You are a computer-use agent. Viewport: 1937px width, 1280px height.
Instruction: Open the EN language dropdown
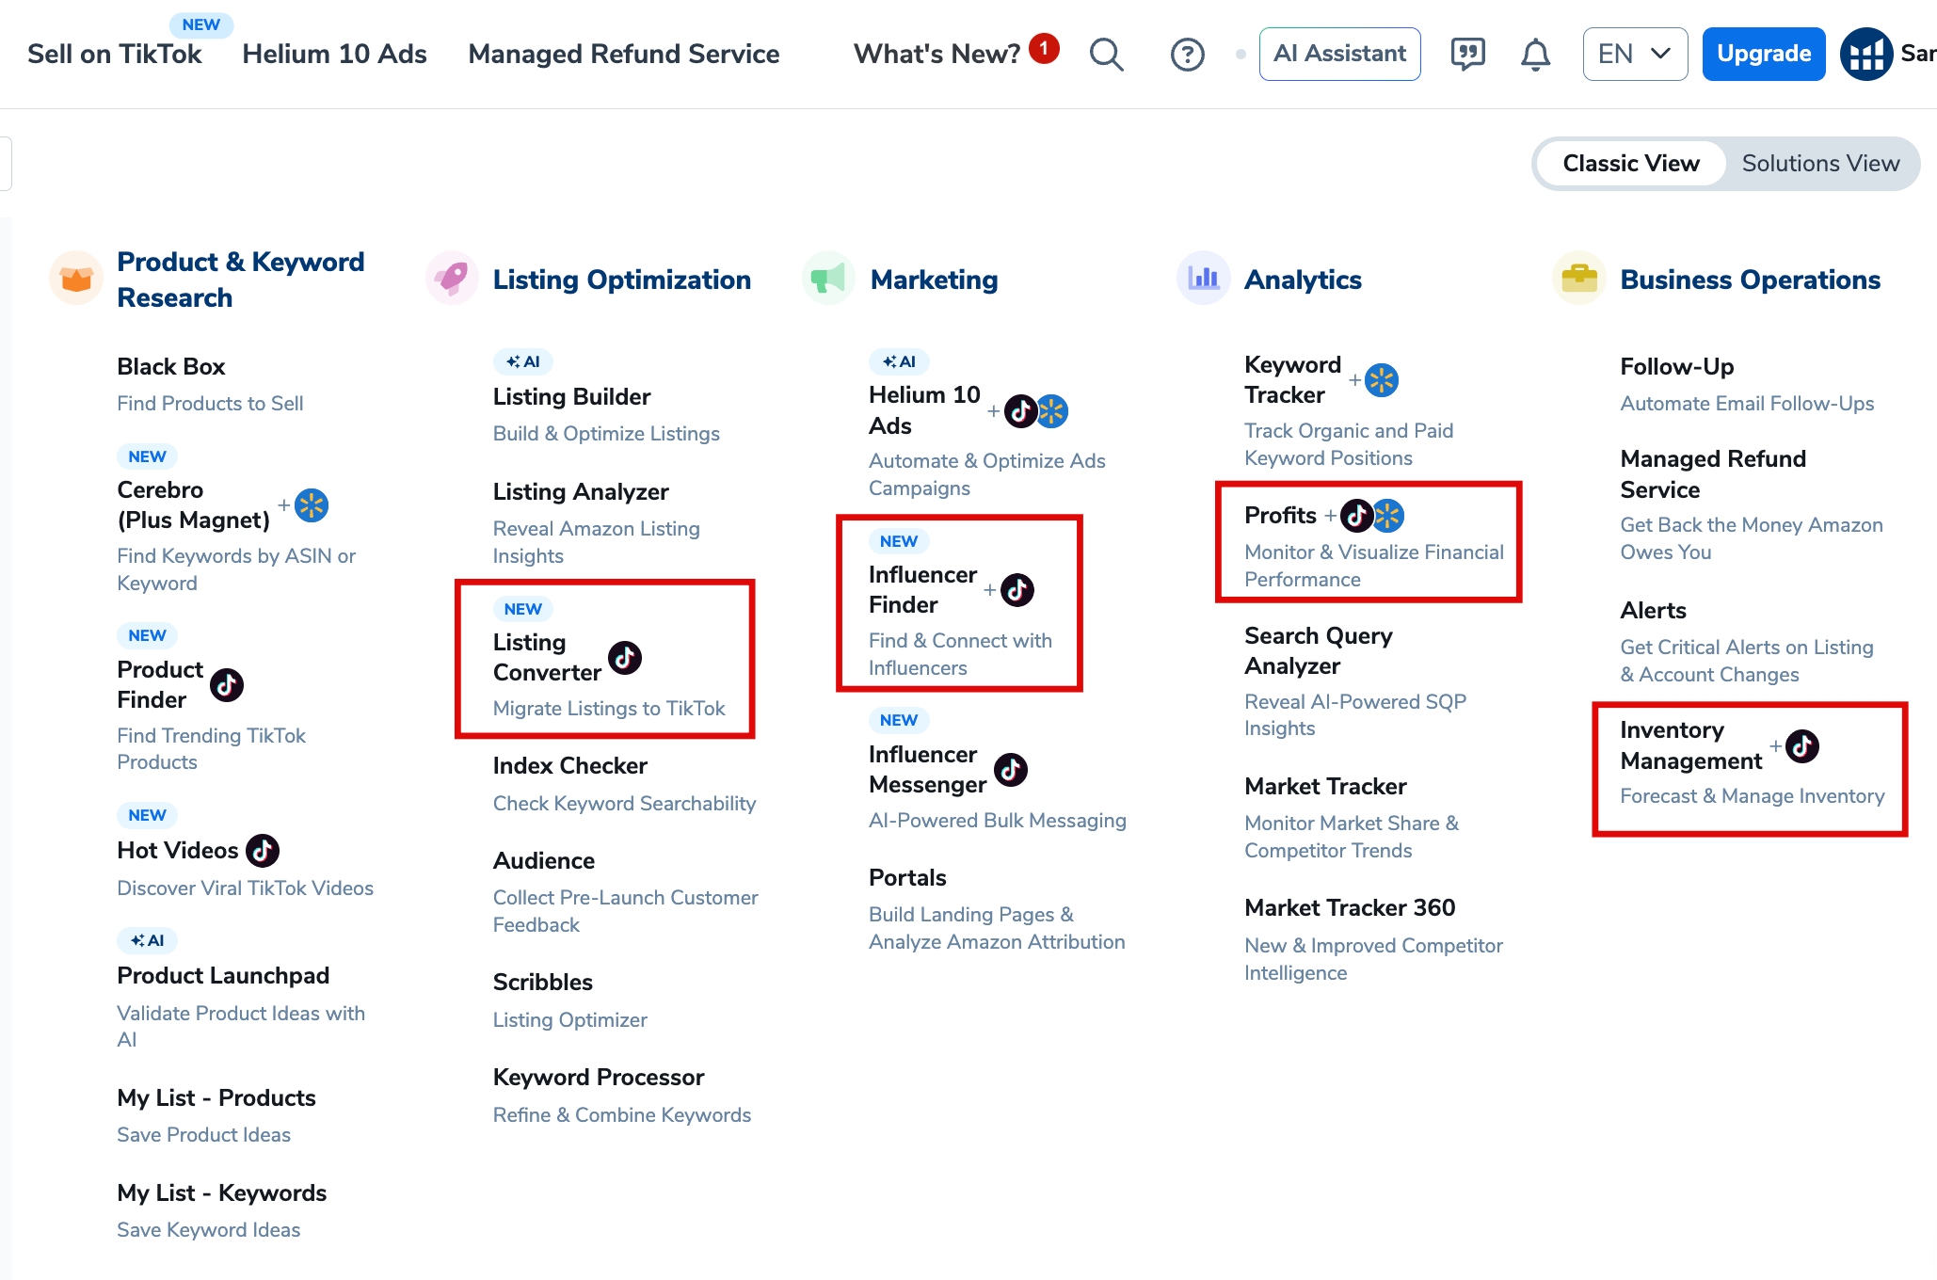click(1635, 54)
